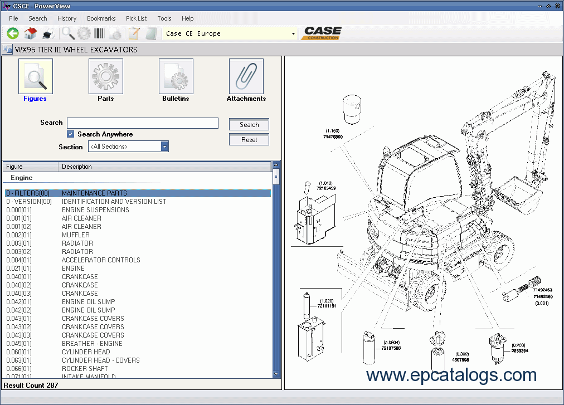
Task: Select CRANKCASE COVERS row 0.043(01)
Action: pos(138,318)
